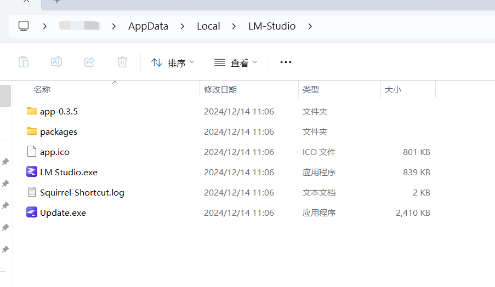Select the packages folder name
Viewport: 495px width, 287px height.
(59, 132)
